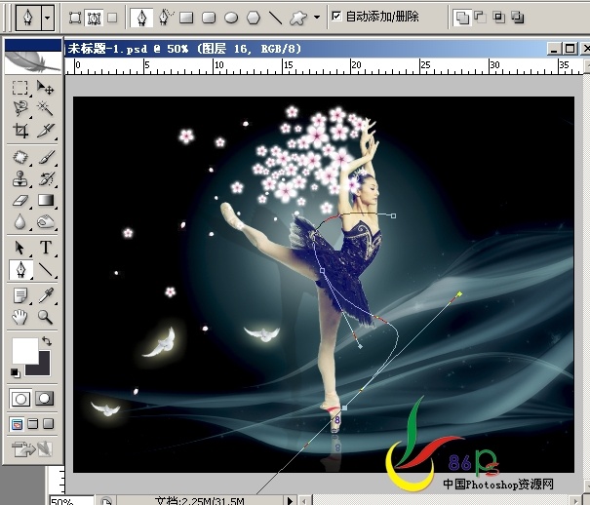This screenshot has width=590, height=505.
Task: Select the Slice tool
Action: [x=46, y=131]
